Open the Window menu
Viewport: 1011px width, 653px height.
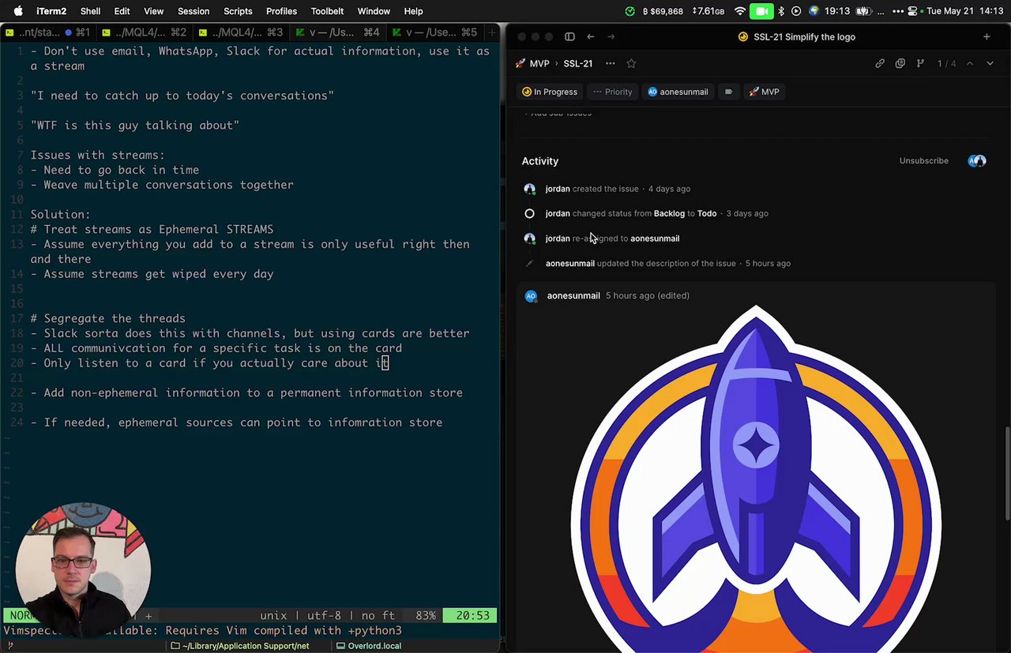click(374, 11)
